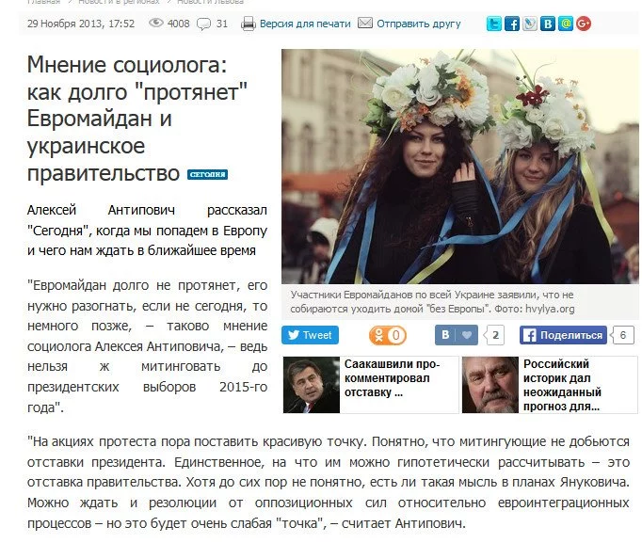Click the Сегодня badge after headline
Viewport: 642px width, 543px height.
208,174
